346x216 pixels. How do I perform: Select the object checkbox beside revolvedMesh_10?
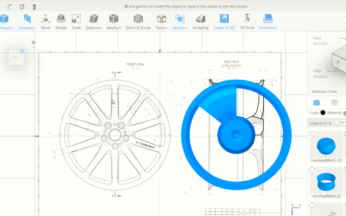point(311,134)
